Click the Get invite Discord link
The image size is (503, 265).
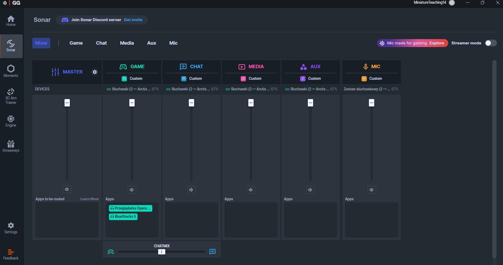pos(133,20)
